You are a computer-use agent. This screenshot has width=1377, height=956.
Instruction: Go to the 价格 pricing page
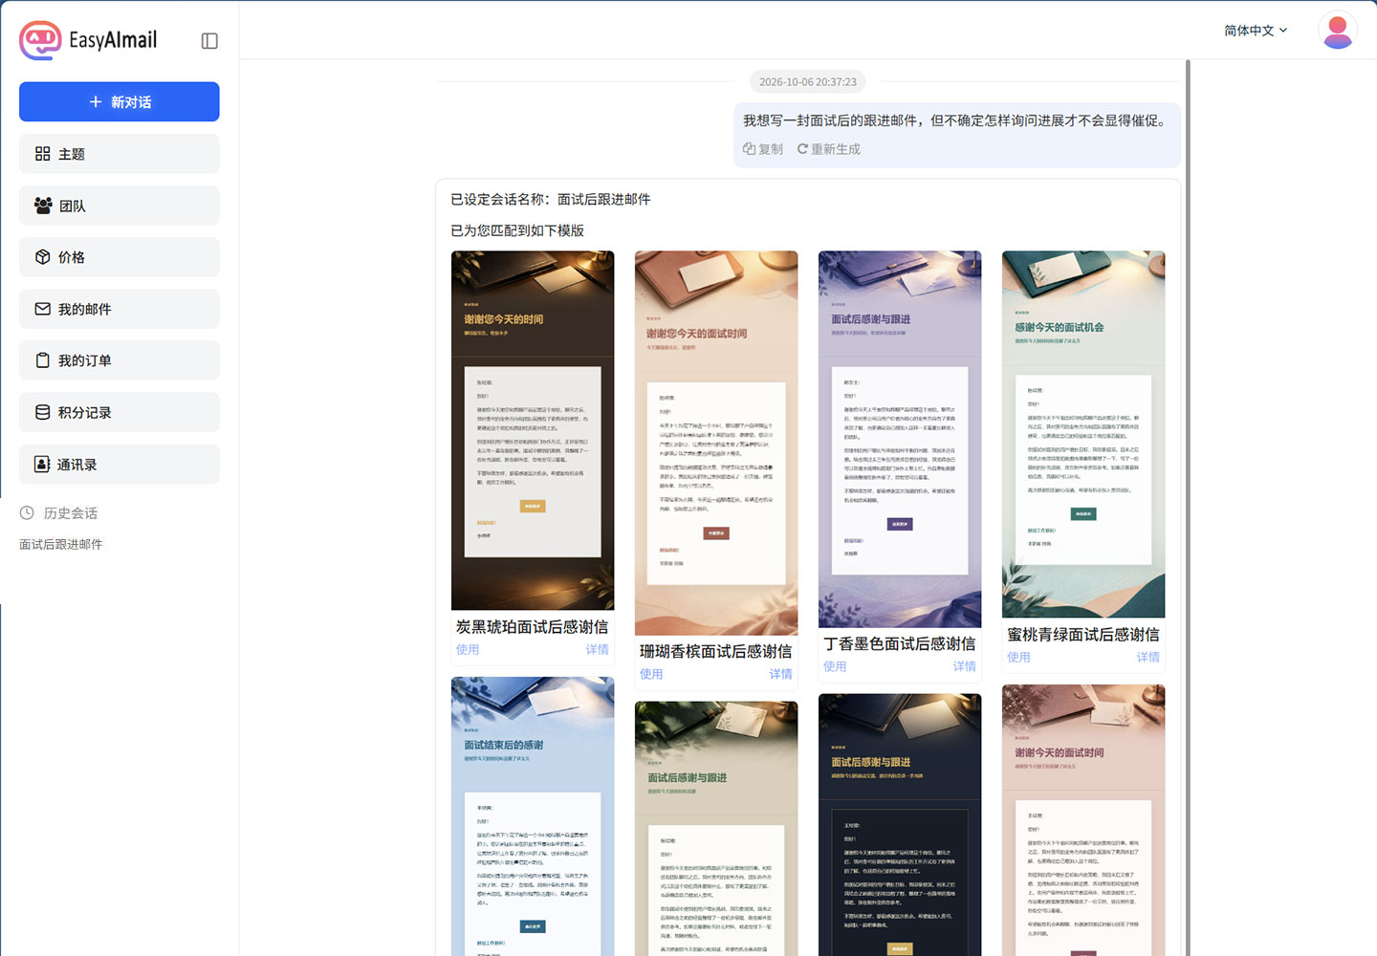120,257
